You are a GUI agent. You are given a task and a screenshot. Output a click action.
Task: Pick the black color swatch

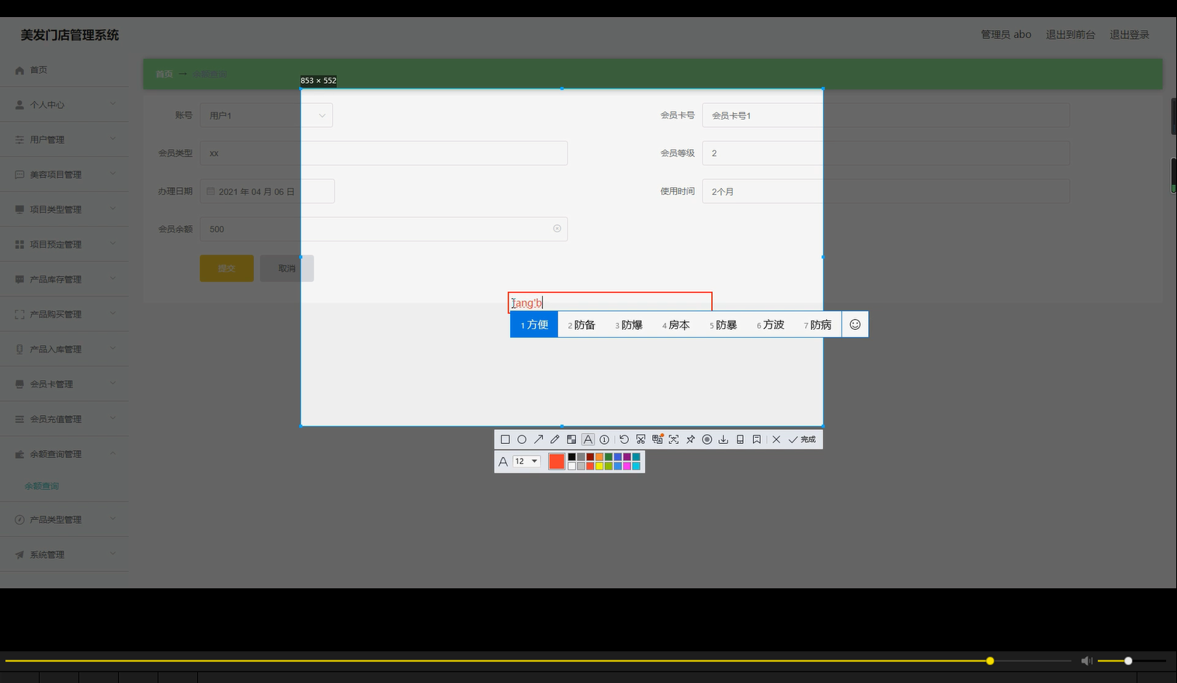pos(572,457)
